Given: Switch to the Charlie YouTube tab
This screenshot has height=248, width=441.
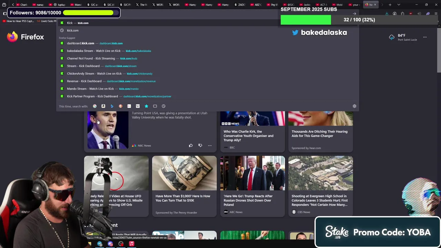Looking at the screenshot, I should tap(22, 4).
